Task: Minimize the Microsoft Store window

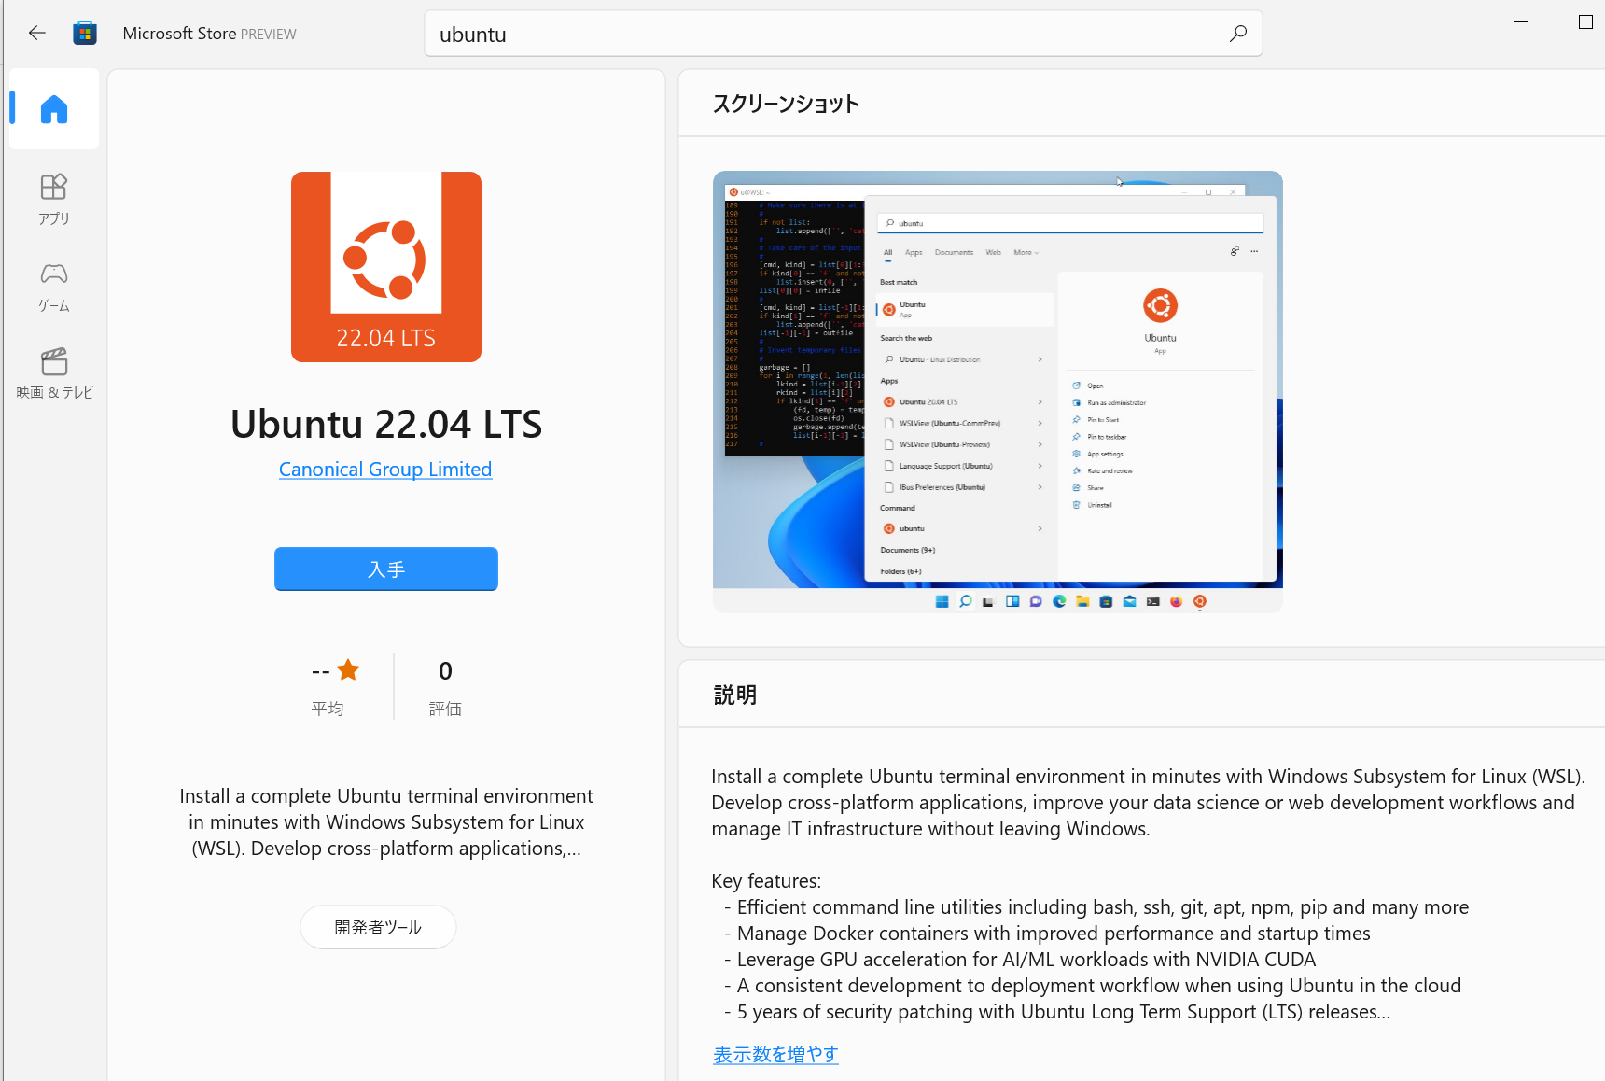Action: (1521, 21)
